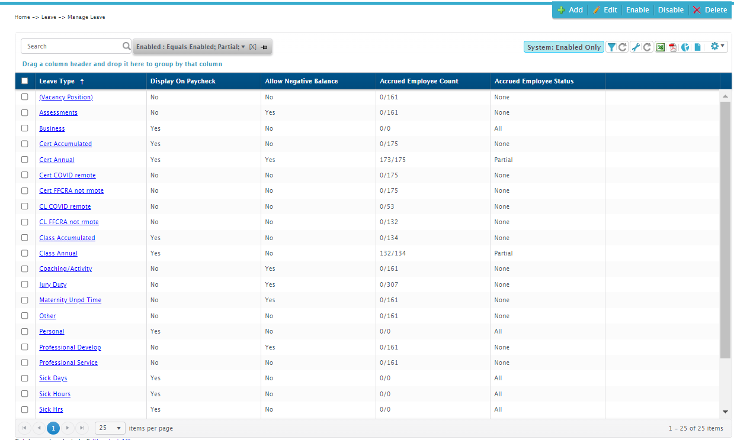Select the checkbox next to Jury Duty

click(24, 284)
